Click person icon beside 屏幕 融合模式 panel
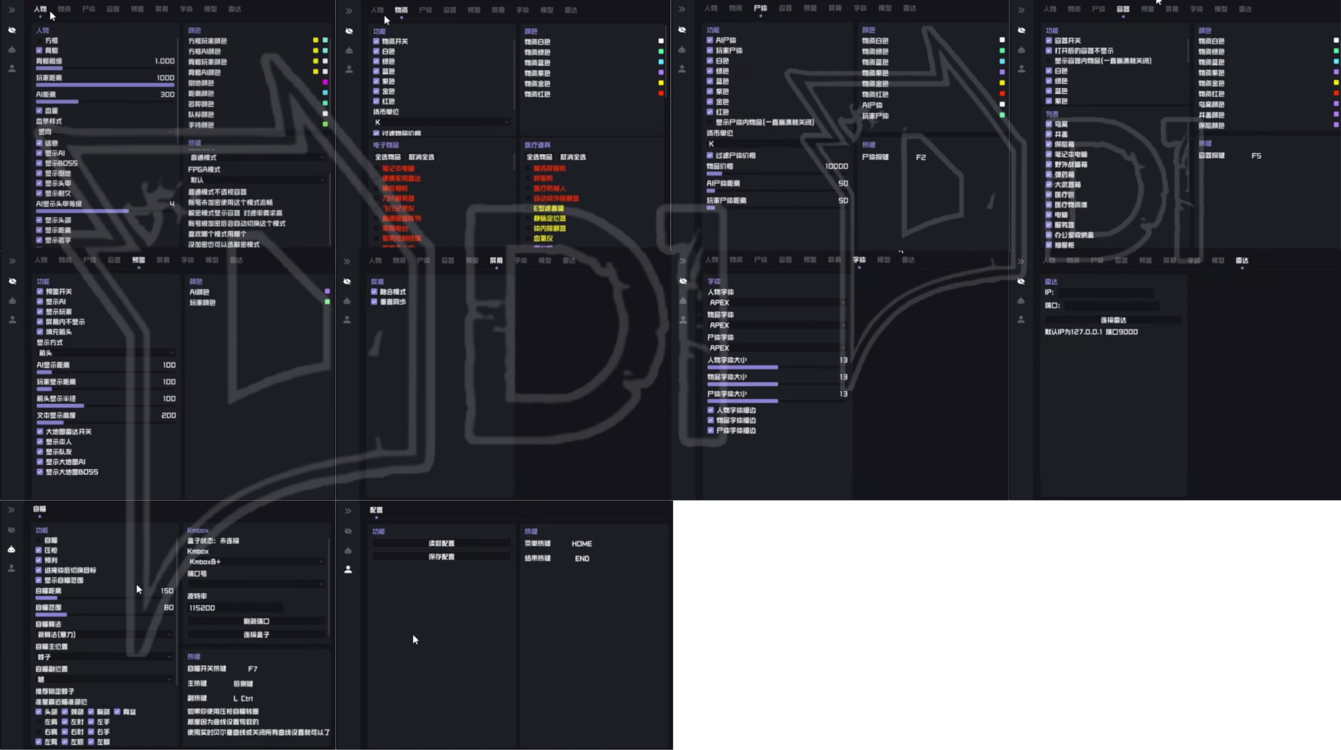Screen dimensions: 1341x750 tap(347, 320)
